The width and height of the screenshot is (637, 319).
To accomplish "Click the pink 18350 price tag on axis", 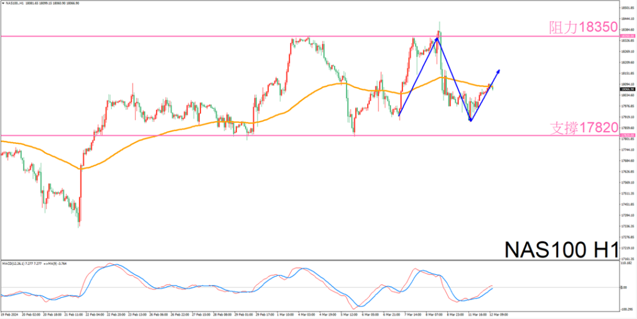I will 627,37.
